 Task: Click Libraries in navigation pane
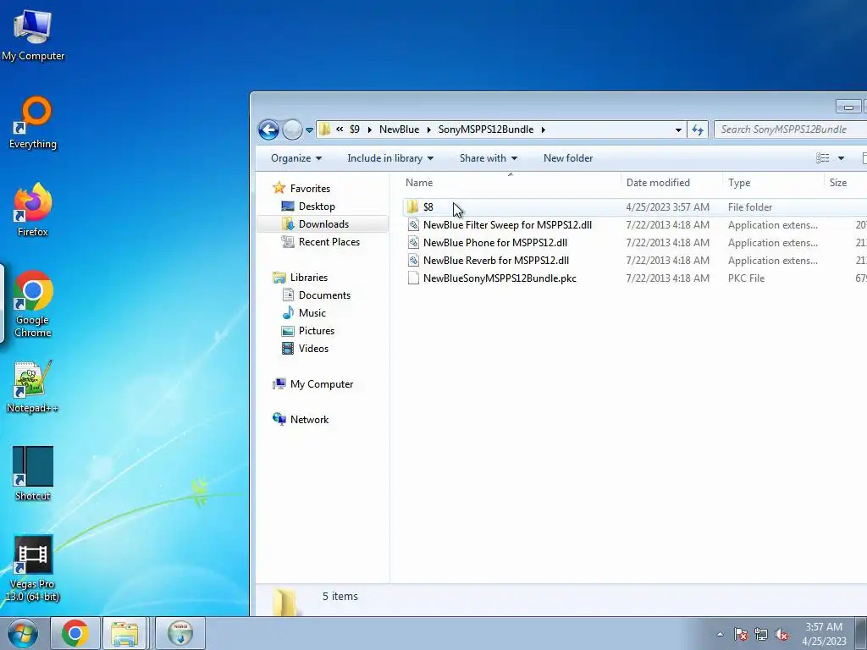(308, 278)
